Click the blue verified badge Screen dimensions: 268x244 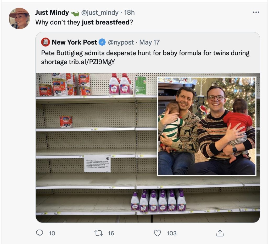pyautogui.click(x=102, y=42)
